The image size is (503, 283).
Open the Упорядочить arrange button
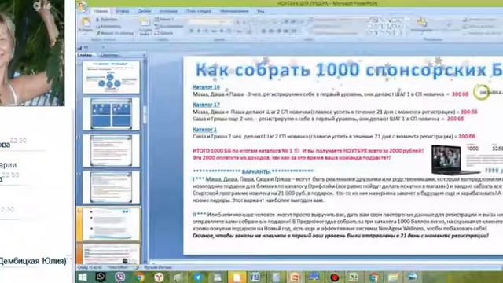pos(421,24)
